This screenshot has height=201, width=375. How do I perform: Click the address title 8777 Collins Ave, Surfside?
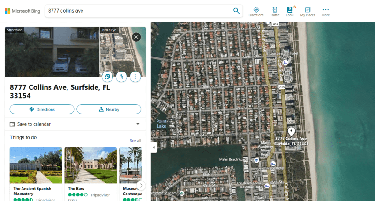click(60, 91)
